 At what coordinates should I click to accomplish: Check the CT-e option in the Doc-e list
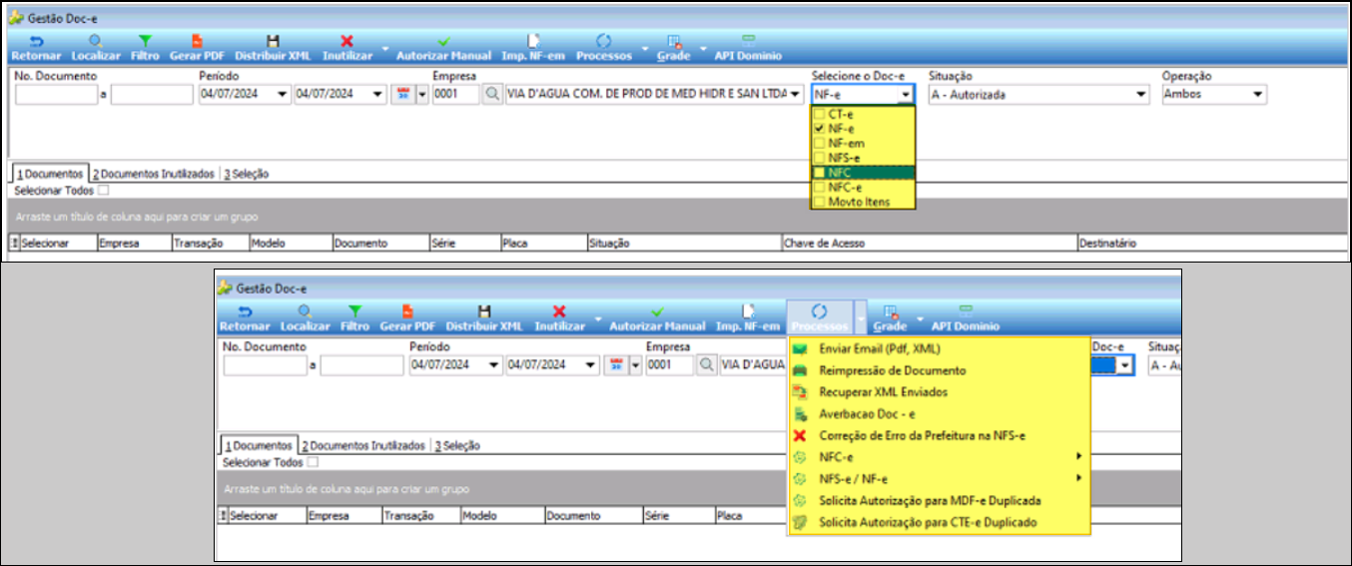tap(820, 115)
